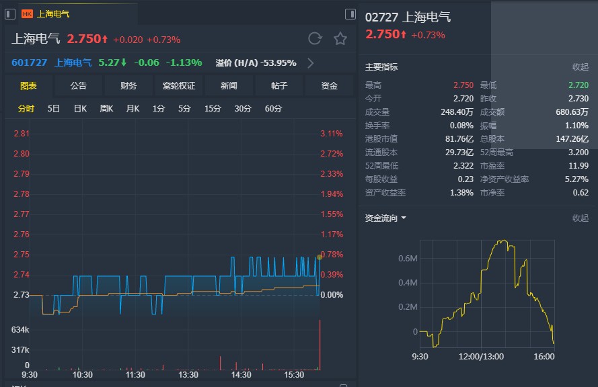
Task: Click the 02727 上海电气 header title
Action: 408,17
